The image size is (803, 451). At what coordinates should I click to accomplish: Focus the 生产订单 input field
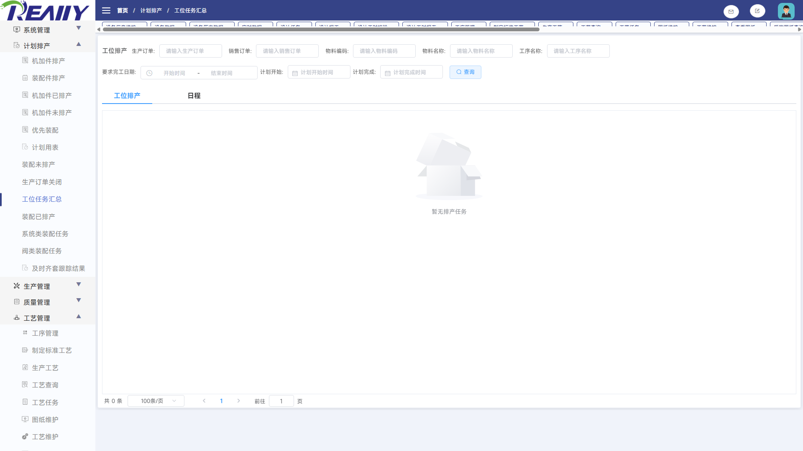pyautogui.click(x=191, y=51)
